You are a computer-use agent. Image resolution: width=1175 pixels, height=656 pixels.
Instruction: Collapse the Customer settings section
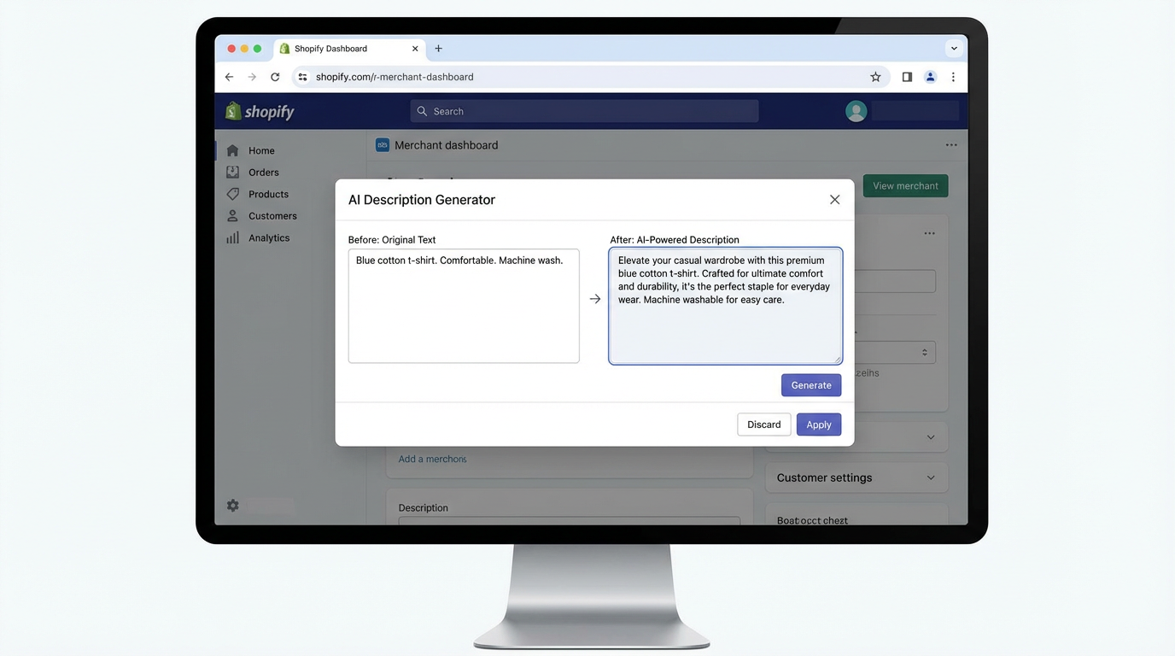tap(930, 477)
